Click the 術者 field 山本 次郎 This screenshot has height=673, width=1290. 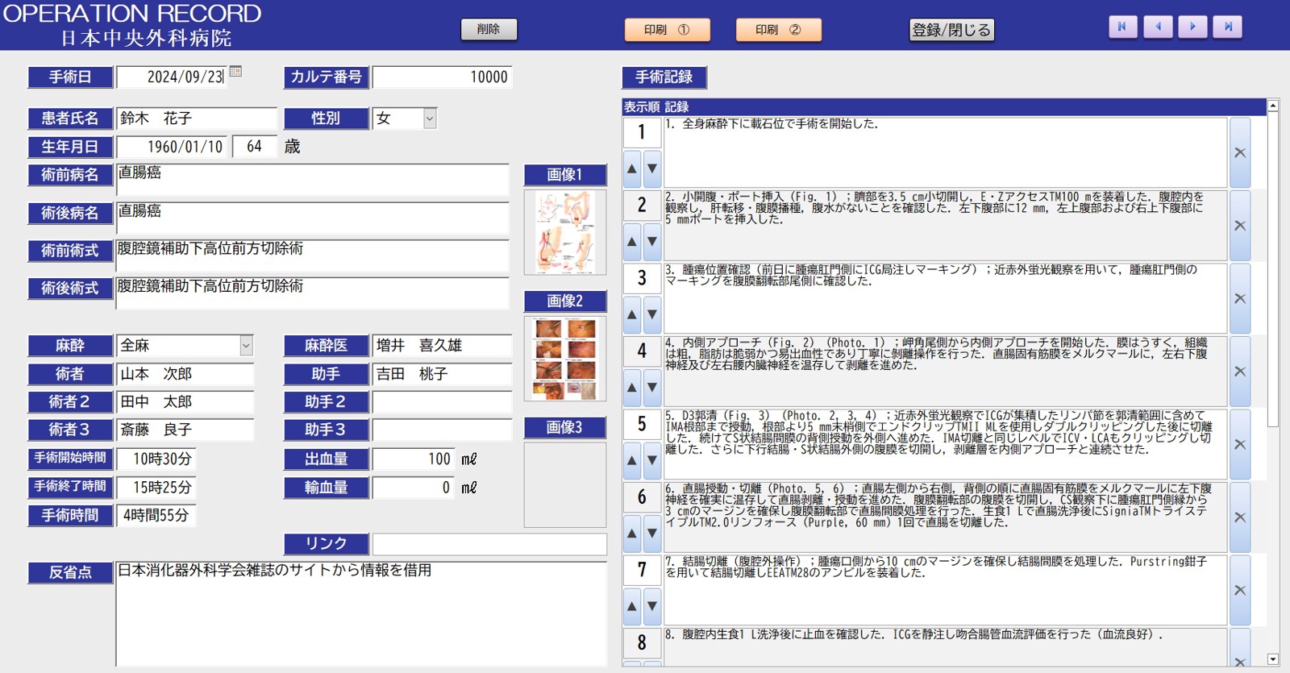[x=185, y=374]
